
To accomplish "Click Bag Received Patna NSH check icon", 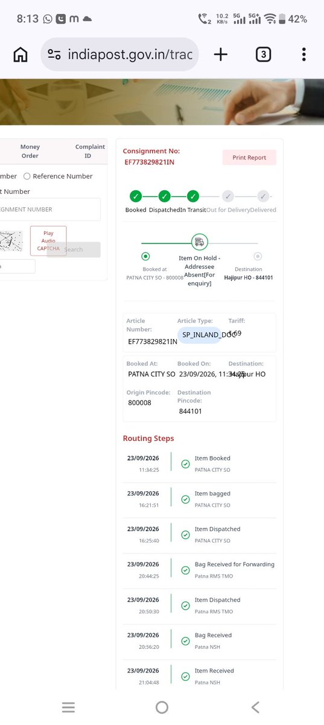I will click(x=185, y=641).
